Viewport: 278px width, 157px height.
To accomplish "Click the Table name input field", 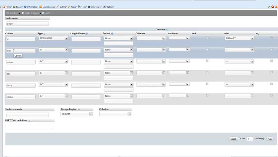I will pos(28,24).
